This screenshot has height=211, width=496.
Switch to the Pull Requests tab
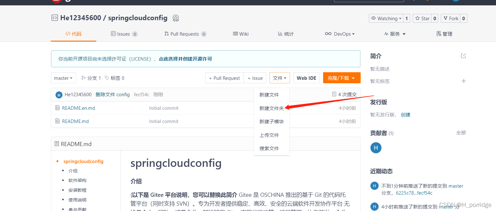tap(185, 34)
